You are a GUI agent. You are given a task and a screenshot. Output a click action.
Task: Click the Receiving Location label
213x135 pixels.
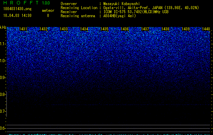click(x=79, y=8)
